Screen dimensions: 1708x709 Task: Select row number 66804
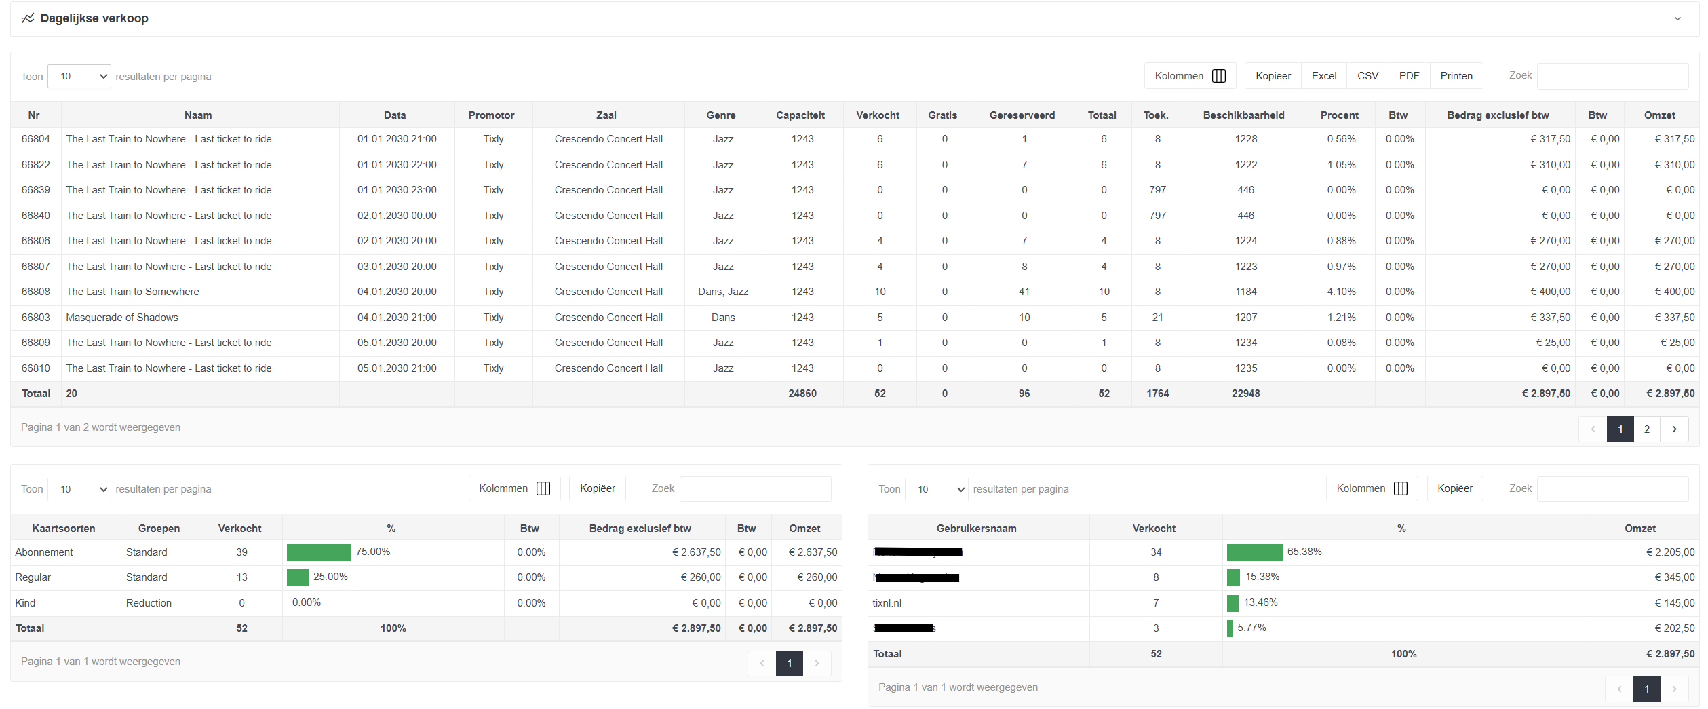35,139
